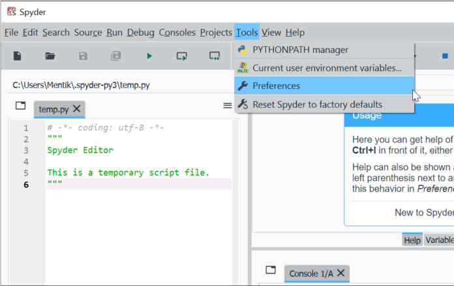Click the blue stop square icon
454x286 pixels.
(445, 56)
